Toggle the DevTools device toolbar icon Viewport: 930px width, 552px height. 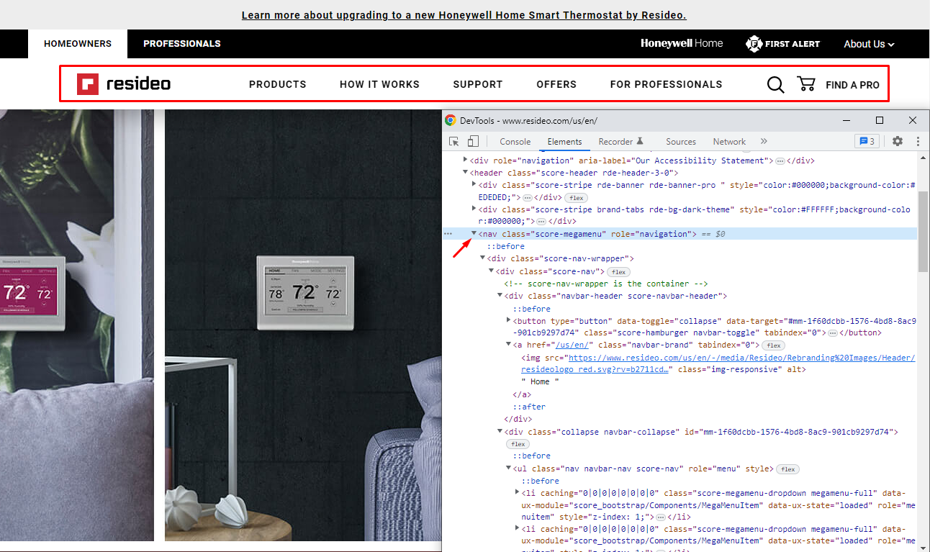pos(474,142)
